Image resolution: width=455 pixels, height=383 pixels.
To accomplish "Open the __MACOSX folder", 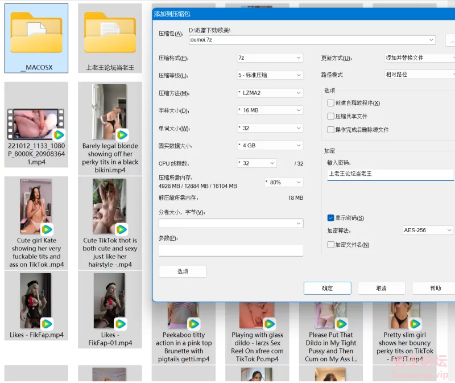I will [36, 38].
